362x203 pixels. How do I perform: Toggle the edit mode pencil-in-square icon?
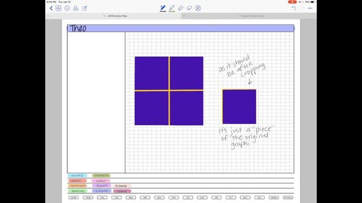tap(84, 8)
